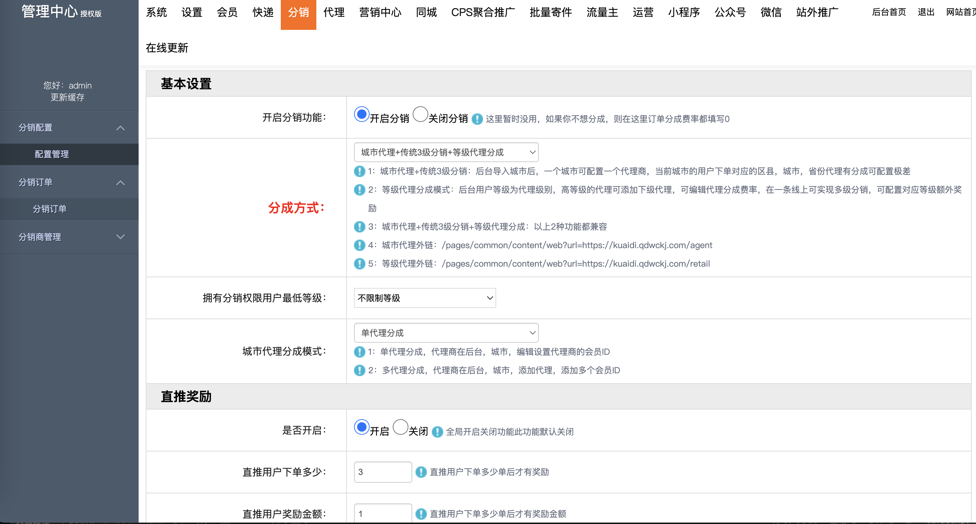Image resolution: width=976 pixels, height=524 pixels.
Task: Click info icon beside 等级代理外链 URL
Action: pyautogui.click(x=359, y=264)
